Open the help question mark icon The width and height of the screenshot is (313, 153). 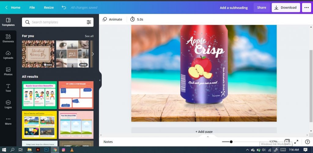click(x=307, y=142)
